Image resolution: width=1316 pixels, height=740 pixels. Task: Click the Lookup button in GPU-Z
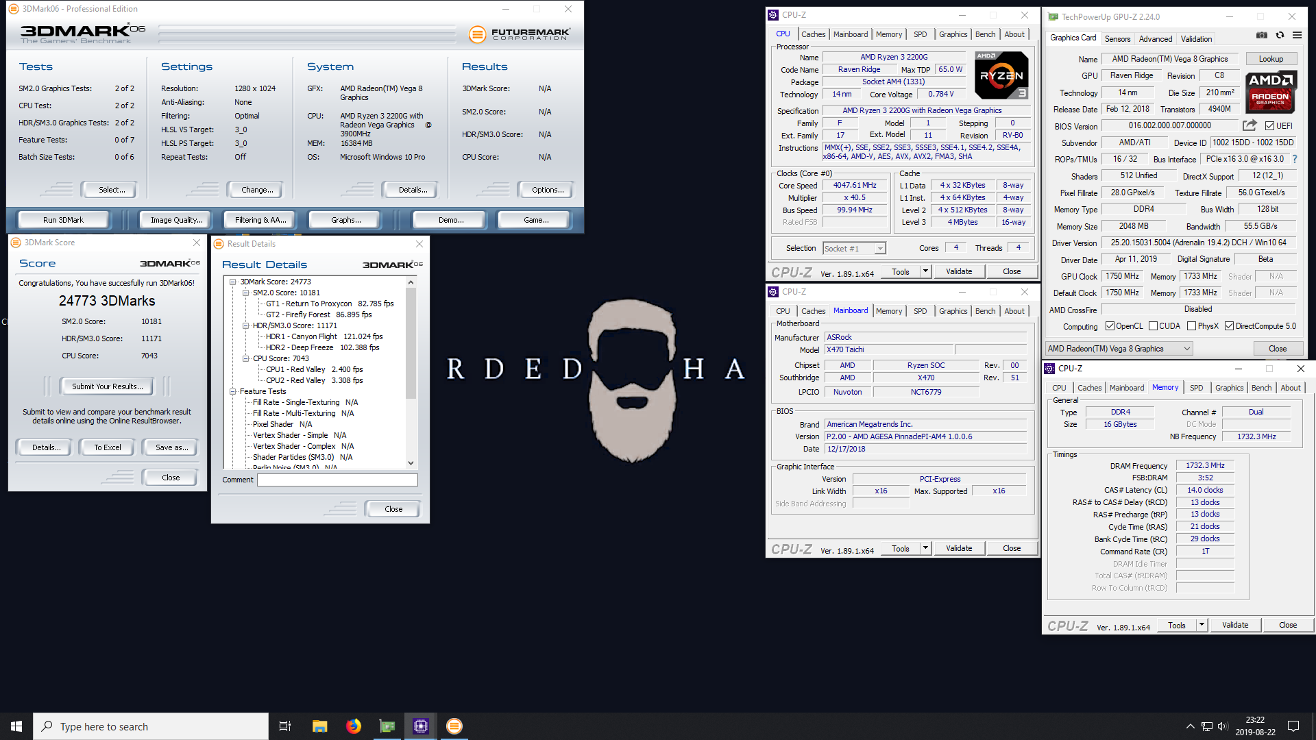coord(1270,59)
